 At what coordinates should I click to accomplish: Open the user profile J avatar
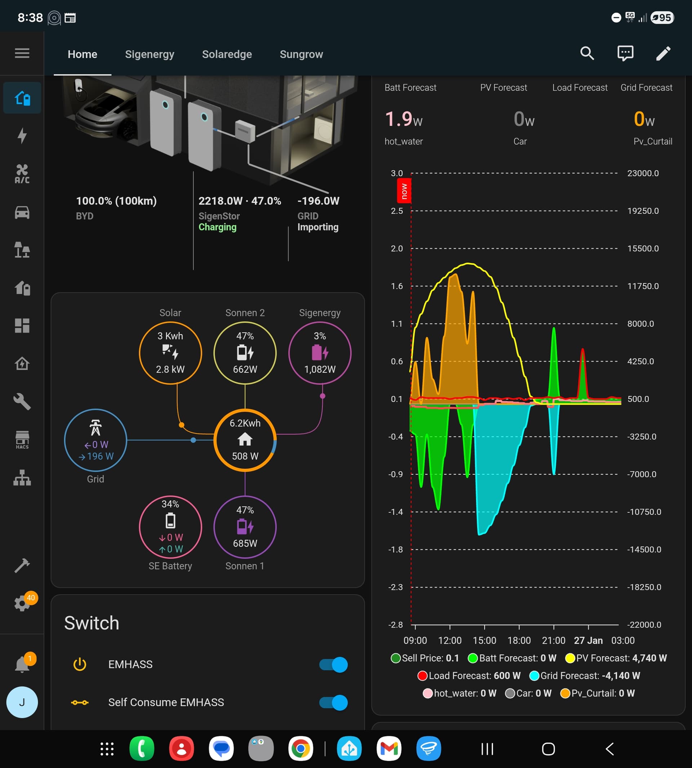(x=22, y=702)
